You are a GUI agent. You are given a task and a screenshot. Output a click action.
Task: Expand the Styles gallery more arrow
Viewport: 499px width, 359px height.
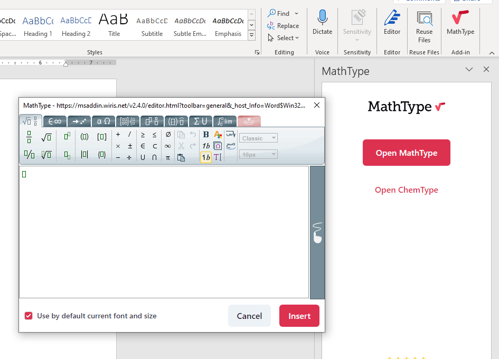(x=251, y=35)
